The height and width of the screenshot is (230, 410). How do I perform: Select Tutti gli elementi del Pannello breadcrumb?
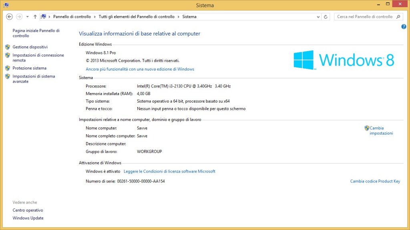[x=137, y=17]
